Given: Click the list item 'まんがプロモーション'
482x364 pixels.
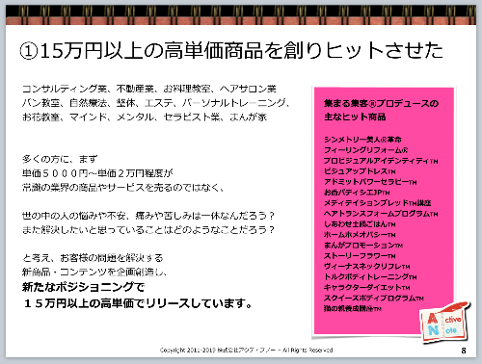Looking at the screenshot, I should (x=363, y=246).
